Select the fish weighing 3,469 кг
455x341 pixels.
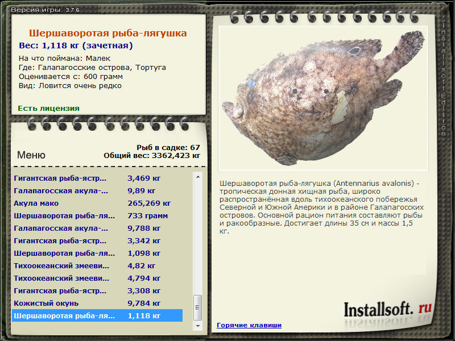(x=97, y=178)
